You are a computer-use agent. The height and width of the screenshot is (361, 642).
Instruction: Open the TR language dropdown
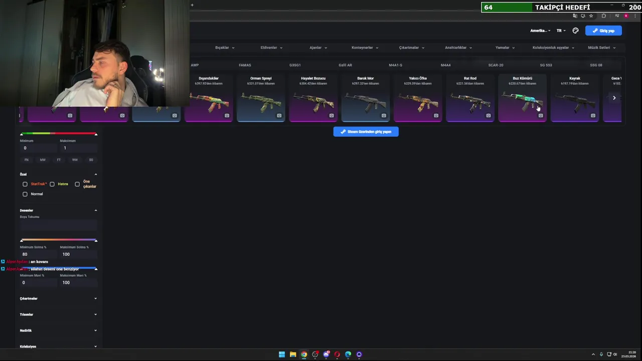click(561, 31)
